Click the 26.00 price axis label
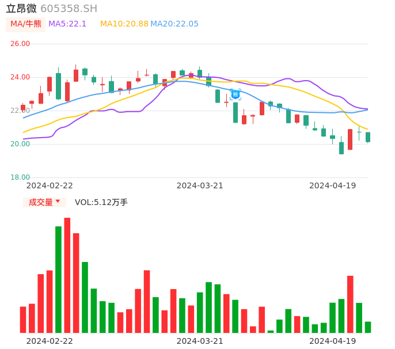Screen dimensions: 395x349 pyautogui.click(x=20, y=44)
